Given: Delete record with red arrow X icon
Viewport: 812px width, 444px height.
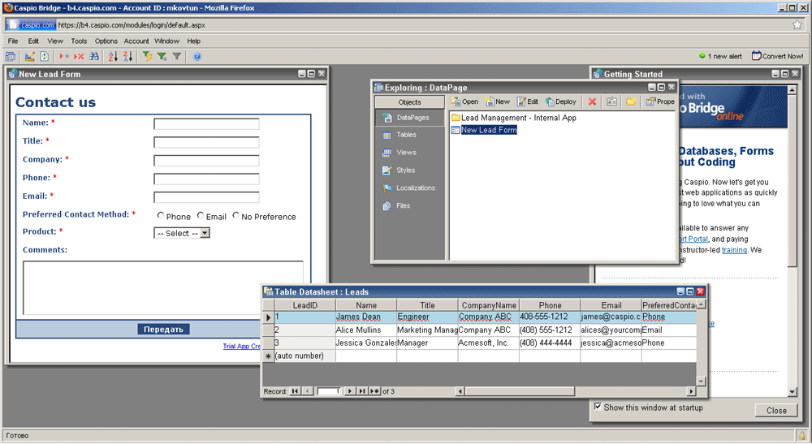Looking at the screenshot, I should coord(79,56).
